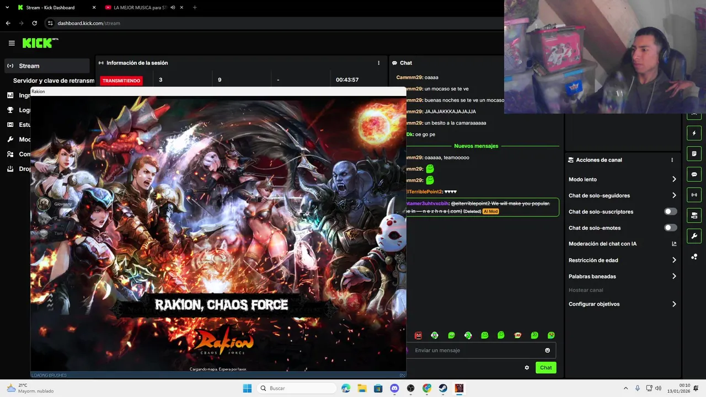Switch to the Stream - Kick Dashboard tab
The image size is (706, 397).
coord(55,8)
